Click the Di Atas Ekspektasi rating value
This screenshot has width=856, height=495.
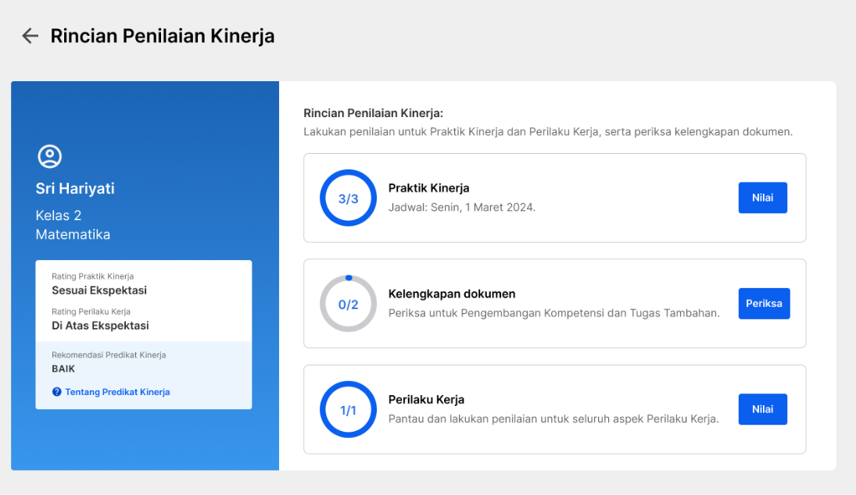pyautogui.click(x=100, y=326)
